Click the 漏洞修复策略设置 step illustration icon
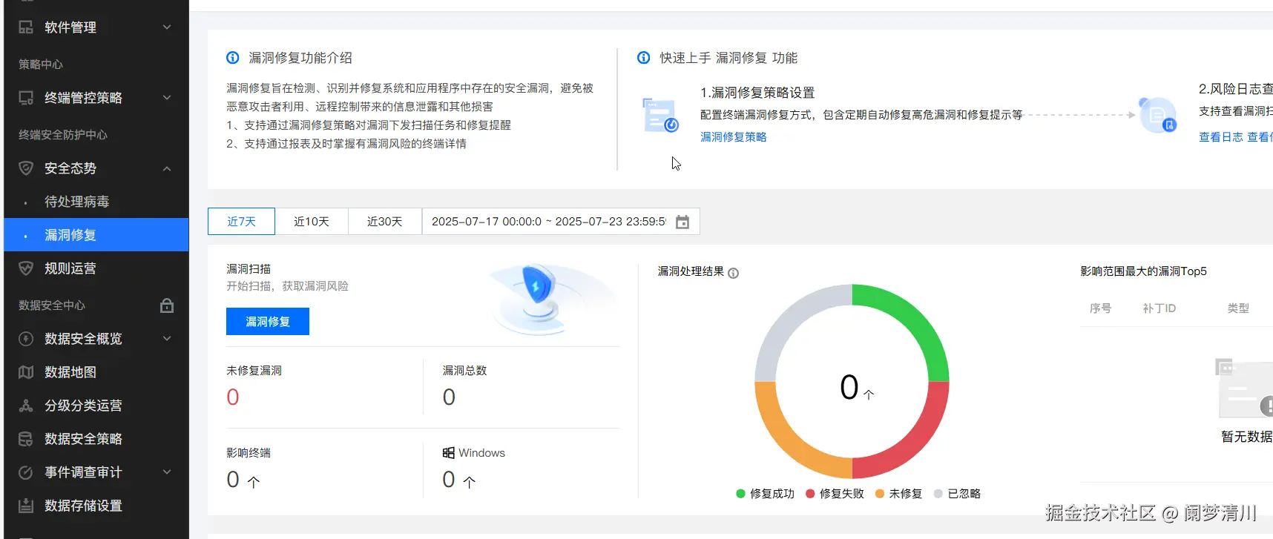 click(660, 115)
